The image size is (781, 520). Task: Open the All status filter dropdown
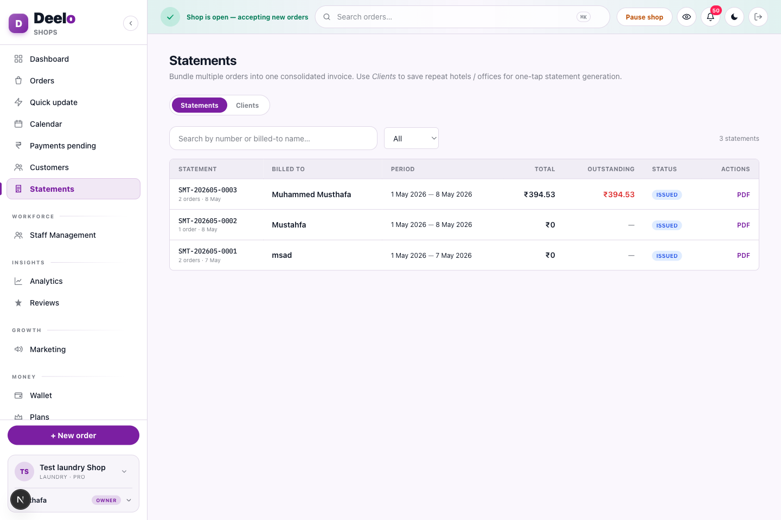pos(412,139)
